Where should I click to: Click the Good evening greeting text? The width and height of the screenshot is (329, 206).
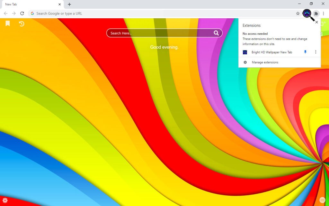coord(164,47)
